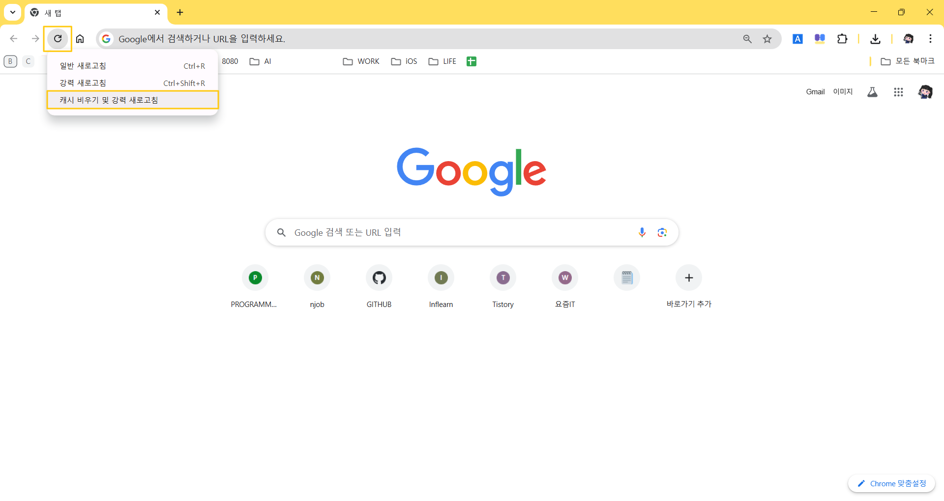Open the 요즘IT shortcut
Image resolution: width=944 pixels, height=501 pixels.
click(x=565, y=287)
